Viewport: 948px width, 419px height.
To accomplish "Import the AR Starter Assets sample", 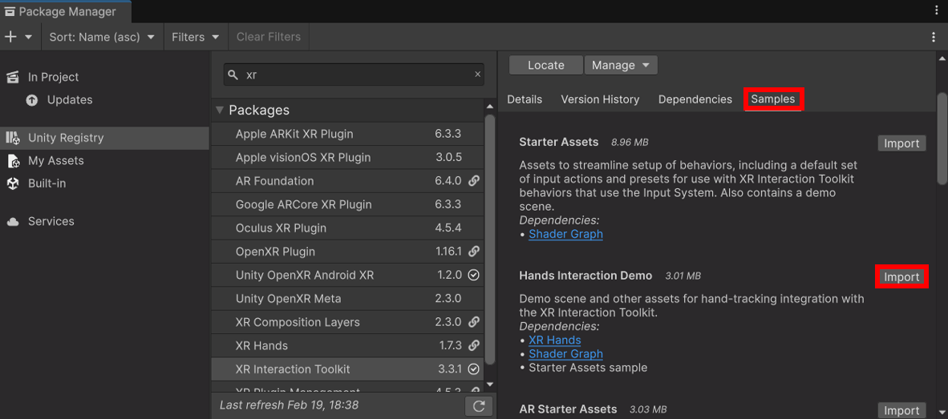I will coord(901,410).
